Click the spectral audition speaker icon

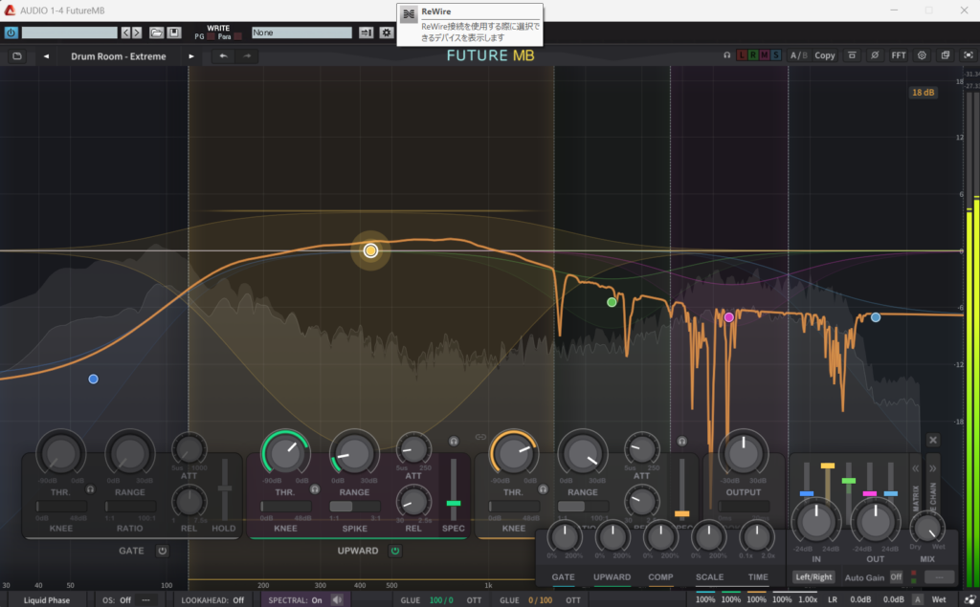pos(337,600)
